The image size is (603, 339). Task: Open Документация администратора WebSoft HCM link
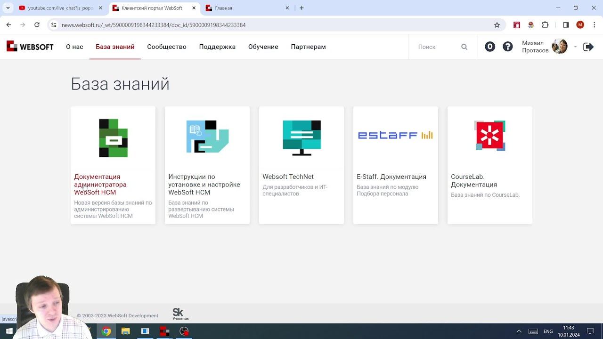click(100, 185)
